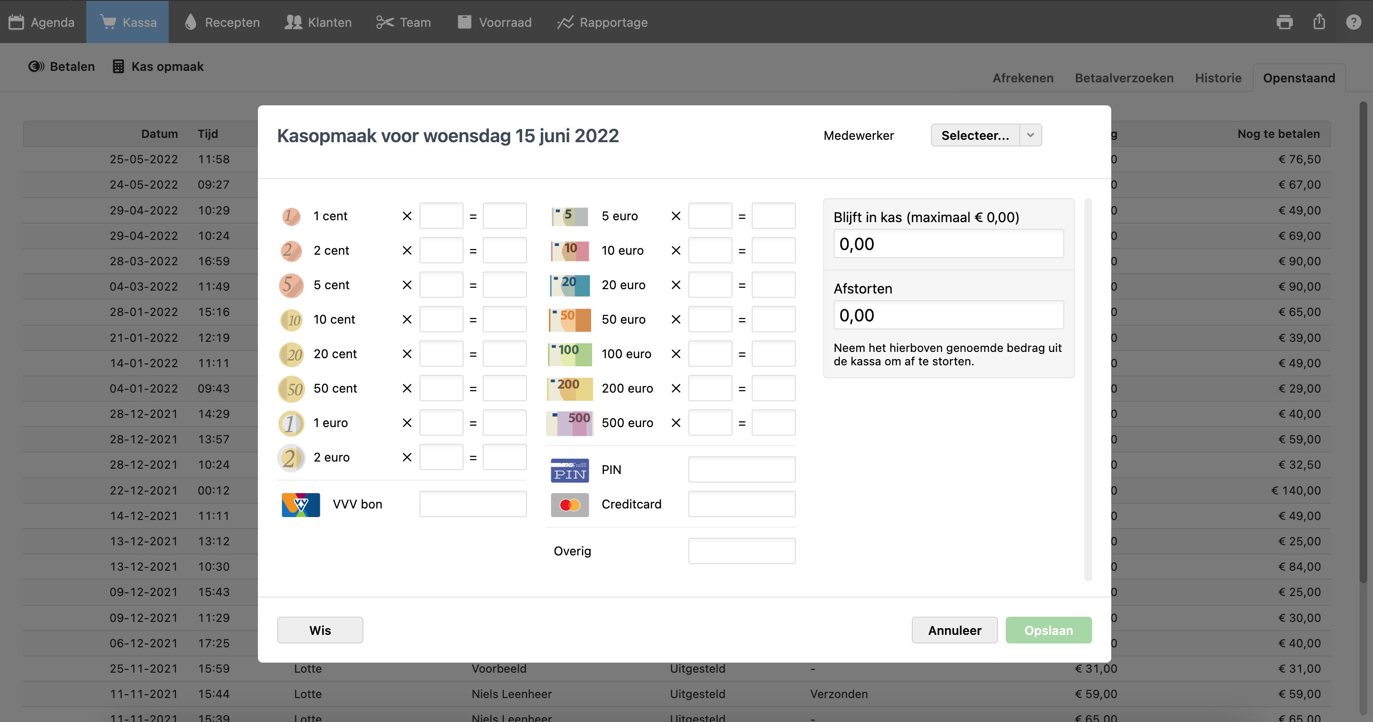Image resolution: width=1373 pixels, height=722 pixels.
Task: Switch to the Historie tab
Action: [1218, 78]
